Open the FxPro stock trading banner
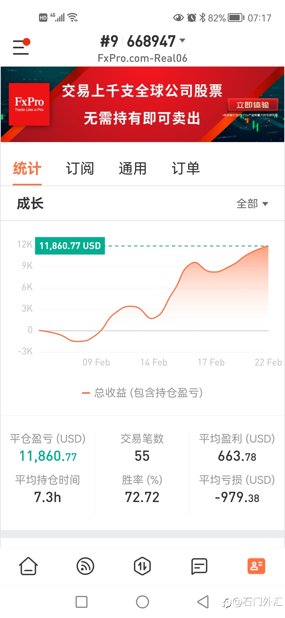This screenshot has height=618, width=285. (x=142, y=104)
